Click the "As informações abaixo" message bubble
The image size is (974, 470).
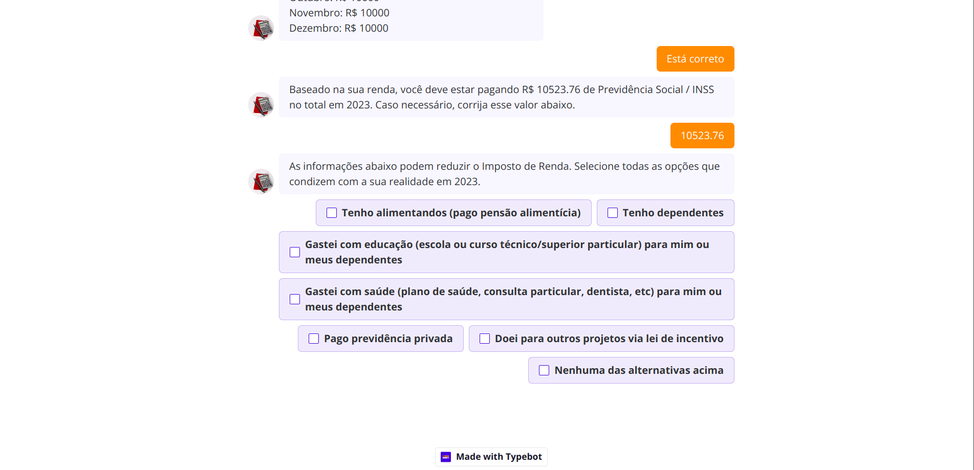[x=504, y=174]
